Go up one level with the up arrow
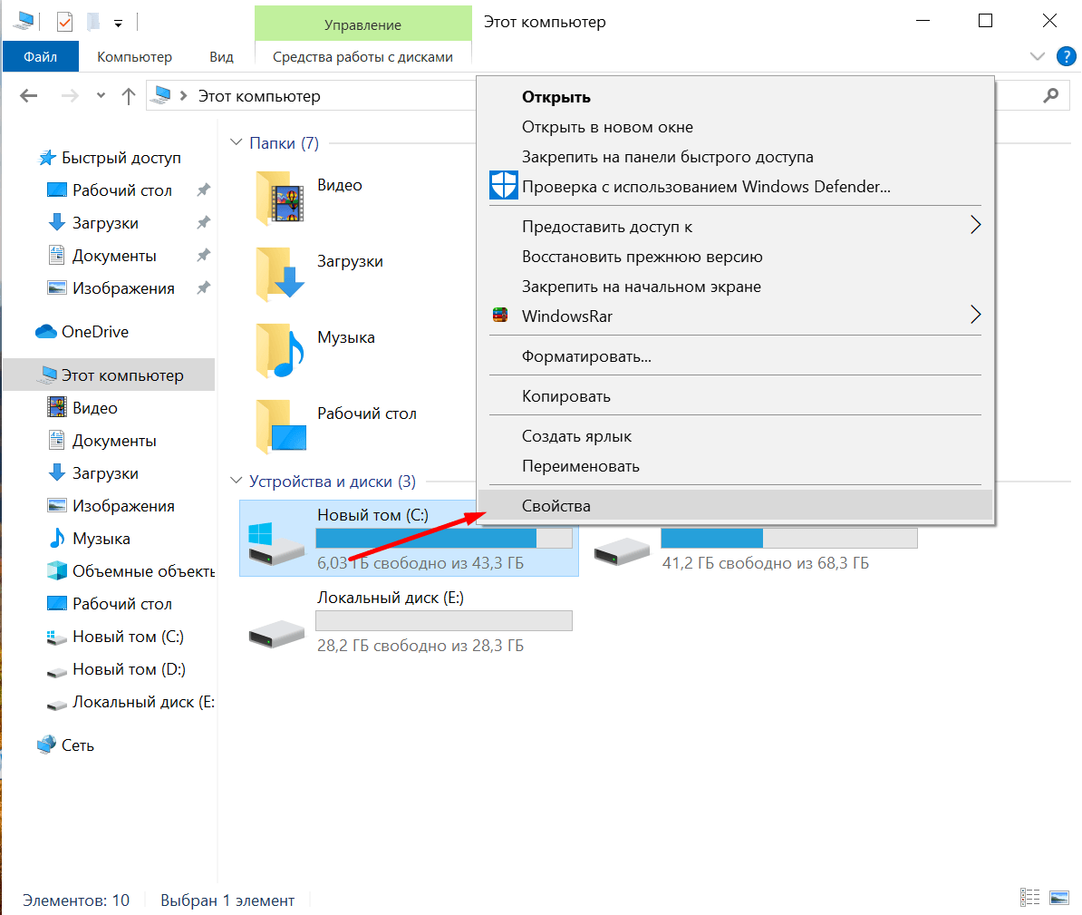Viewport: 1082px width, 915px height. tap(129, 96)
